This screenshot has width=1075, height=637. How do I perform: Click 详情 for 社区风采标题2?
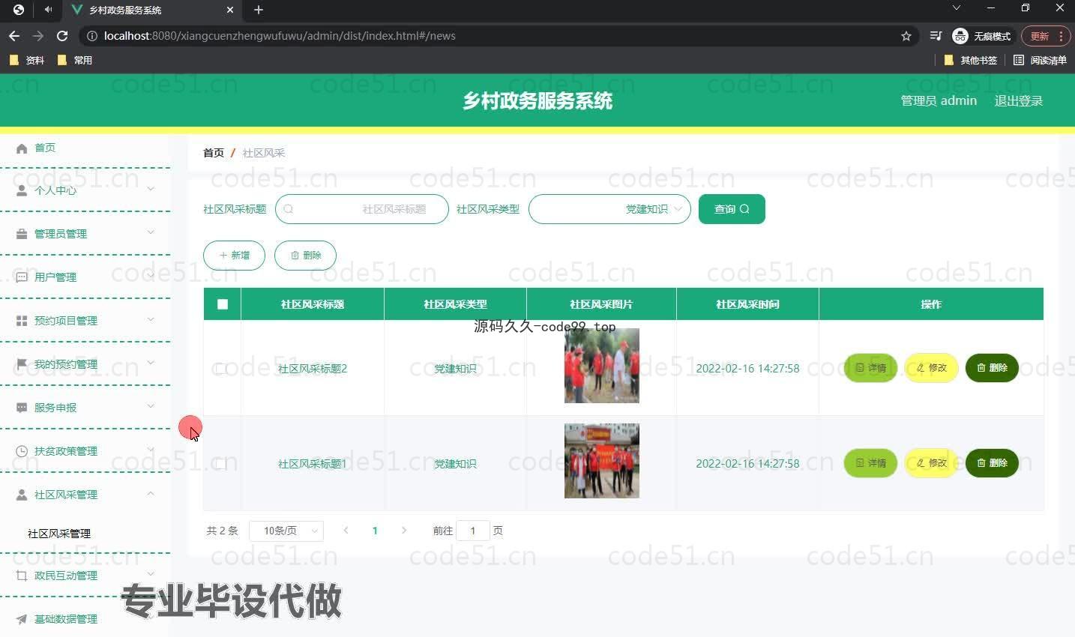(x=871, y=368)
